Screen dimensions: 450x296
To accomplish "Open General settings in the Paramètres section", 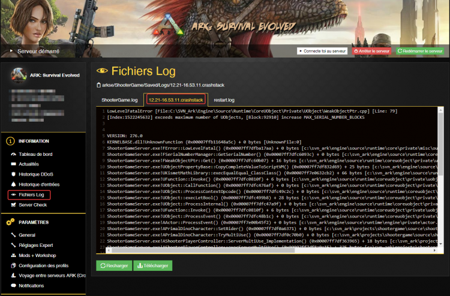I will [27, 235].
